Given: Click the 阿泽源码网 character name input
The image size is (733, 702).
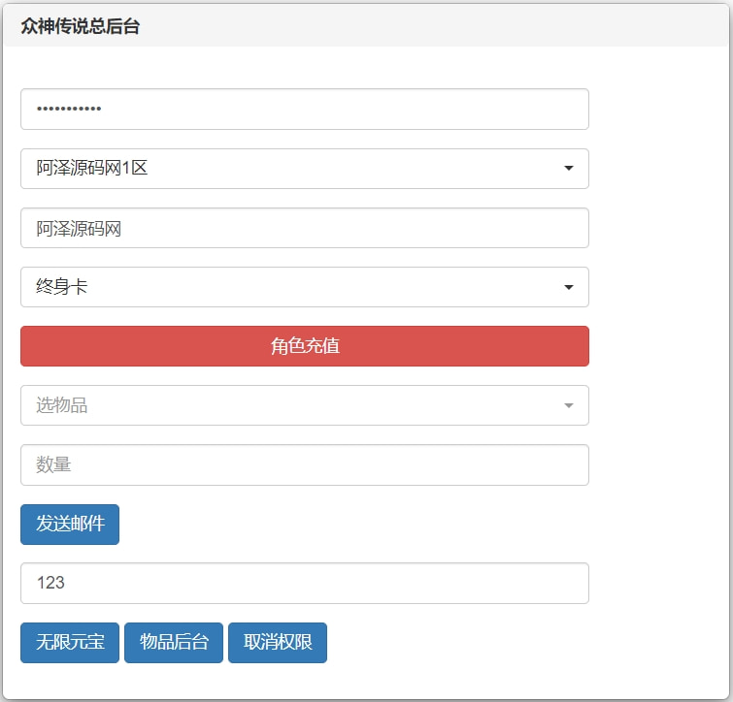Looking at the screenshot, I should 304,228.
